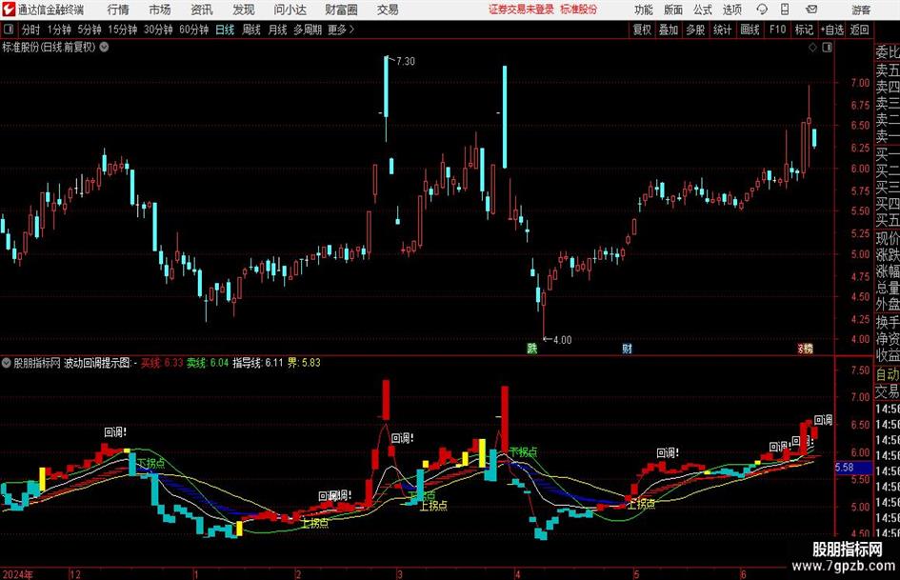Open the mobile phone icon
Image resolution: width=900 pixels, height=580 pixels.
click(x=785, y=10)
